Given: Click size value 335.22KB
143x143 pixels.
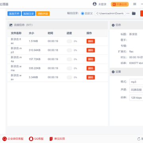Looking at the screenshot, I should click(x=35, y=68).
